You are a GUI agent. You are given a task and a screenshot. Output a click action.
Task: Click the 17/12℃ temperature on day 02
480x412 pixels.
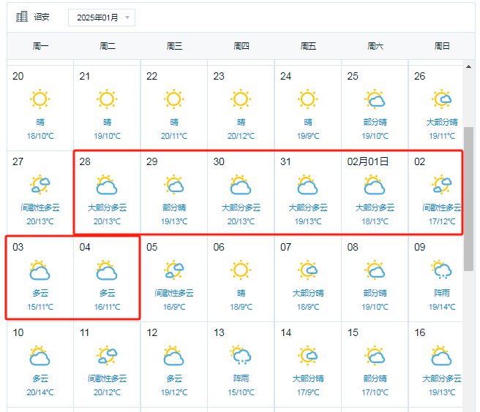point(442,221)
